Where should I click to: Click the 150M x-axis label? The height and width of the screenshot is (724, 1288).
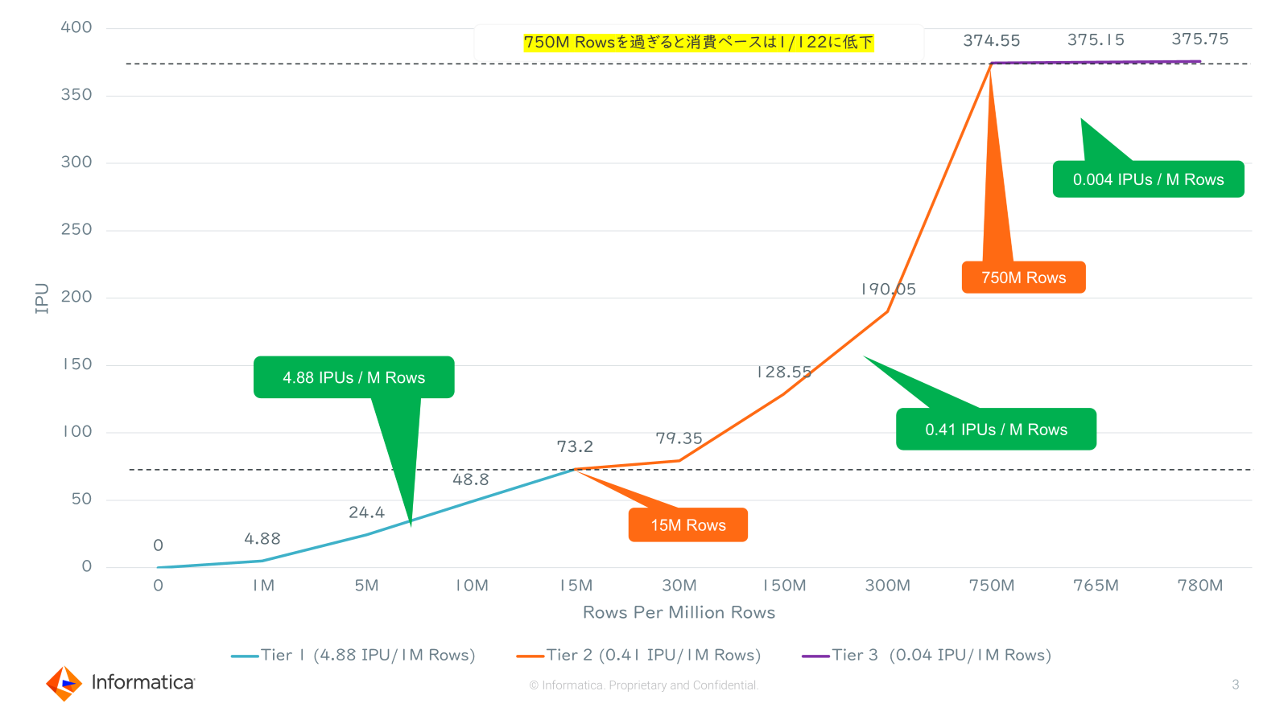(x=784, y=586)
